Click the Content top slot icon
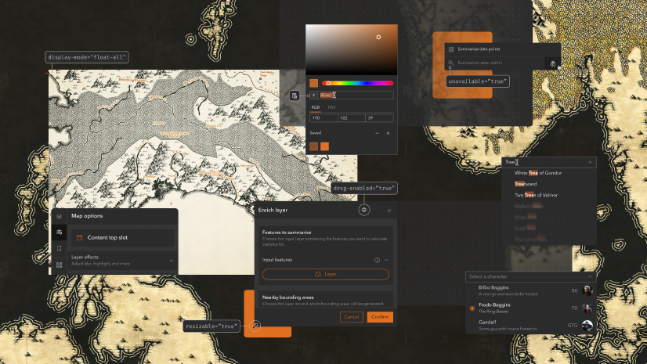 click(x=80, y=238)
